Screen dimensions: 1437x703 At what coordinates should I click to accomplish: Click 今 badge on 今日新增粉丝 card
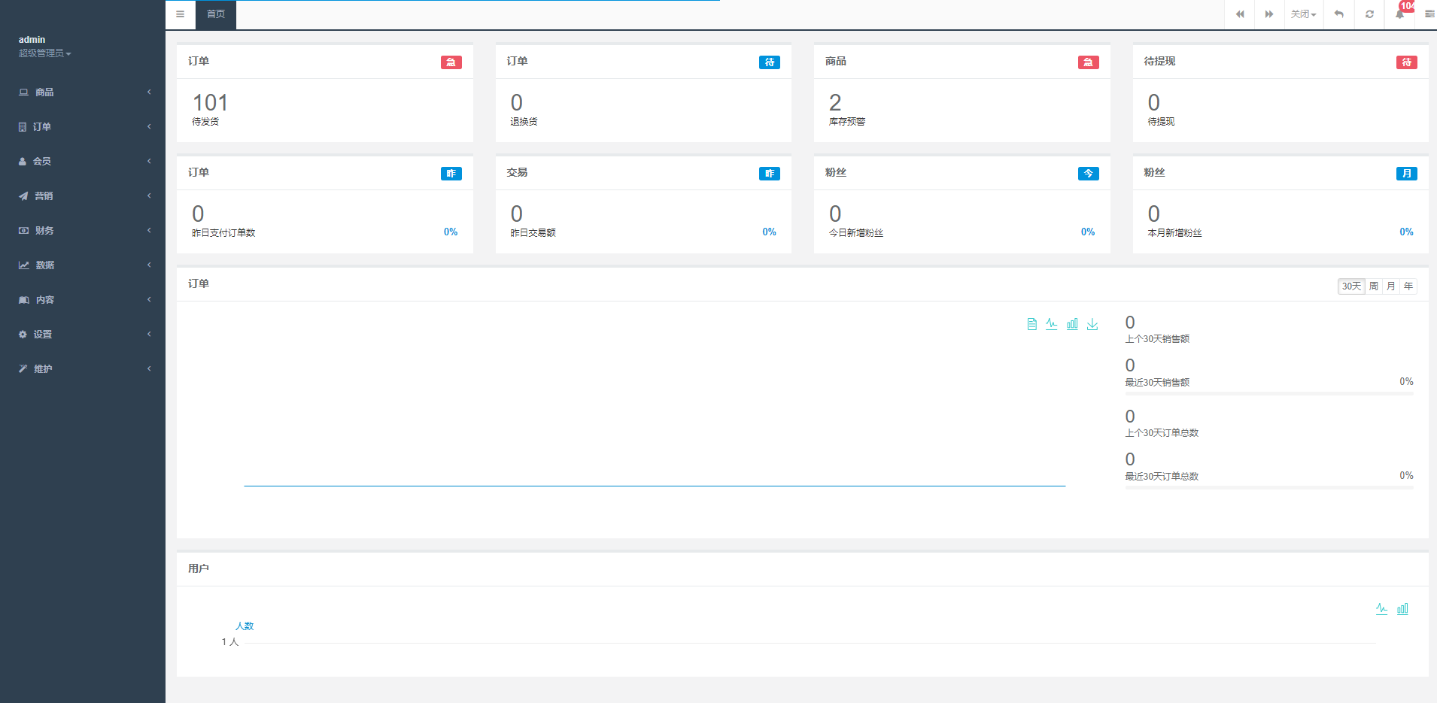pos(1089,174)
